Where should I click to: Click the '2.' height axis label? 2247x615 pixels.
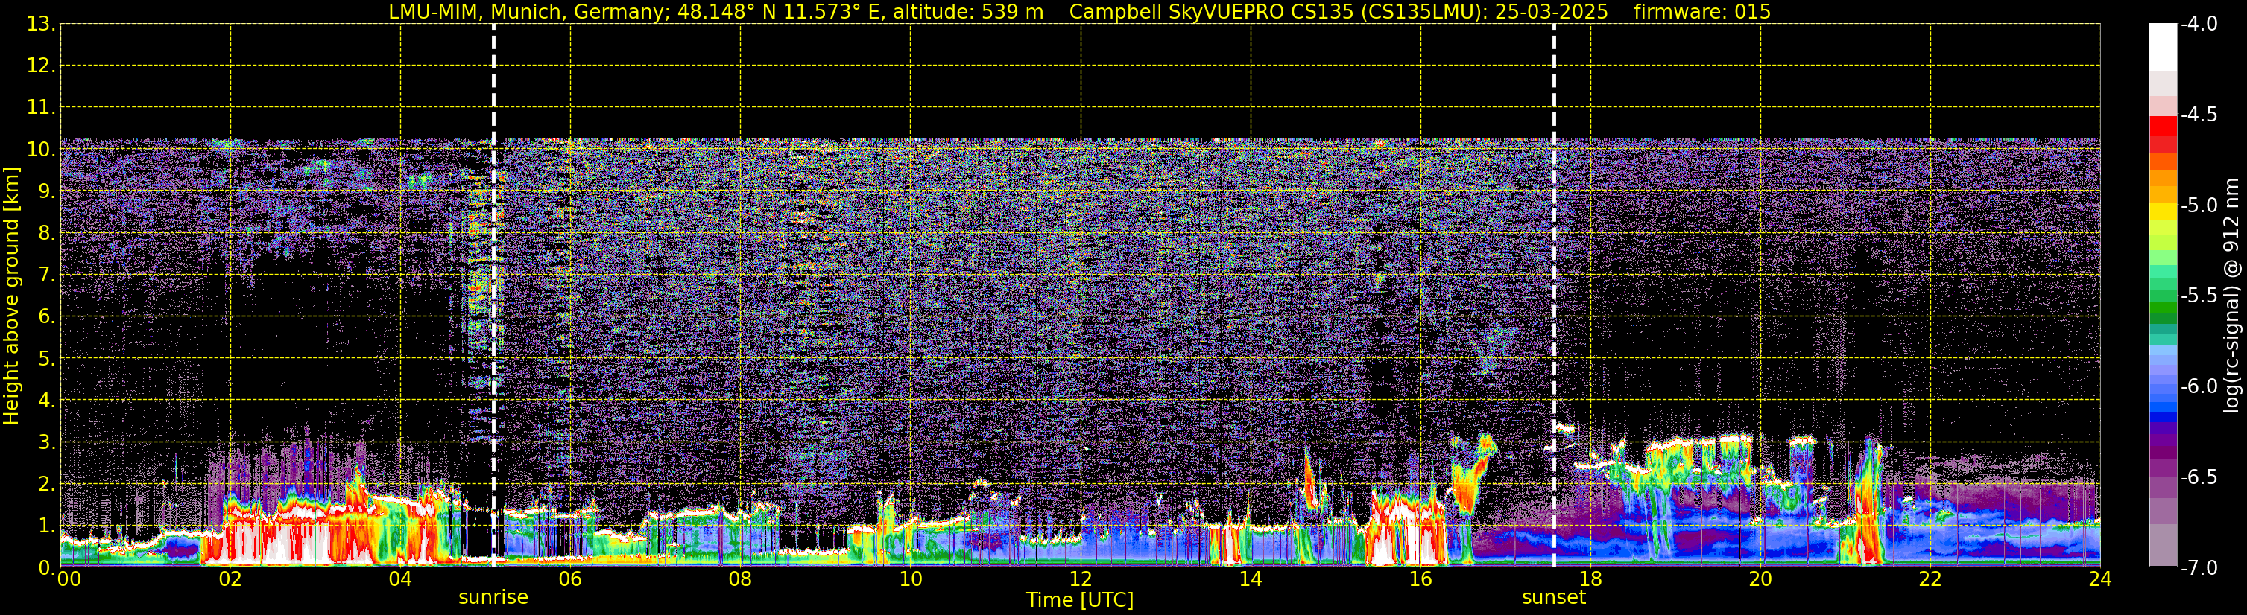(x=47, y=485)
